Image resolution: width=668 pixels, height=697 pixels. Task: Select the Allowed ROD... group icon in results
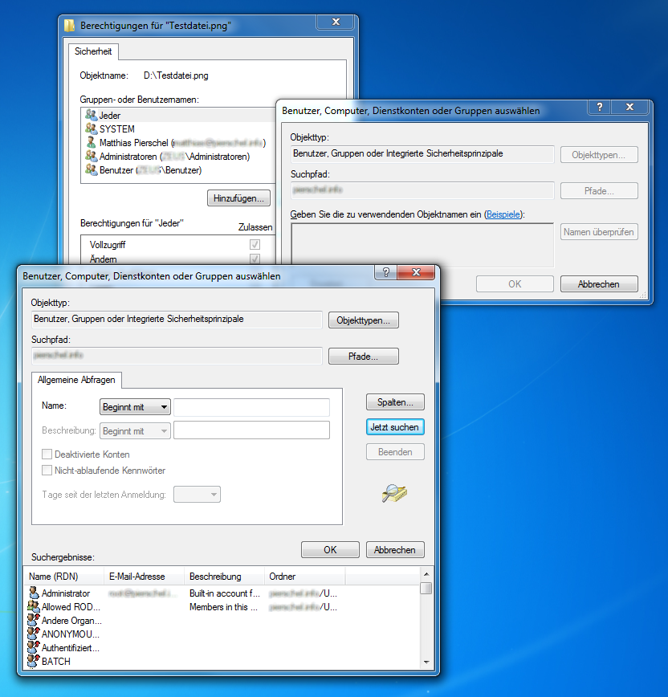(x=34, y=606)
